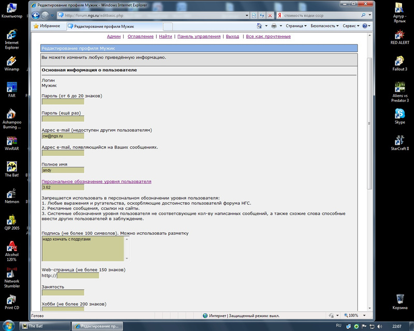Open WinRAR desktop shortcut
This screenshot has width=414, height=331.
11,143
